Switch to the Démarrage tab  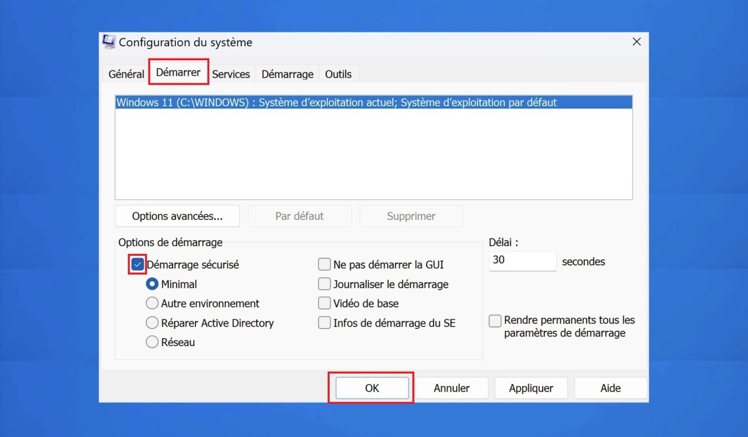tap(287, 74)
